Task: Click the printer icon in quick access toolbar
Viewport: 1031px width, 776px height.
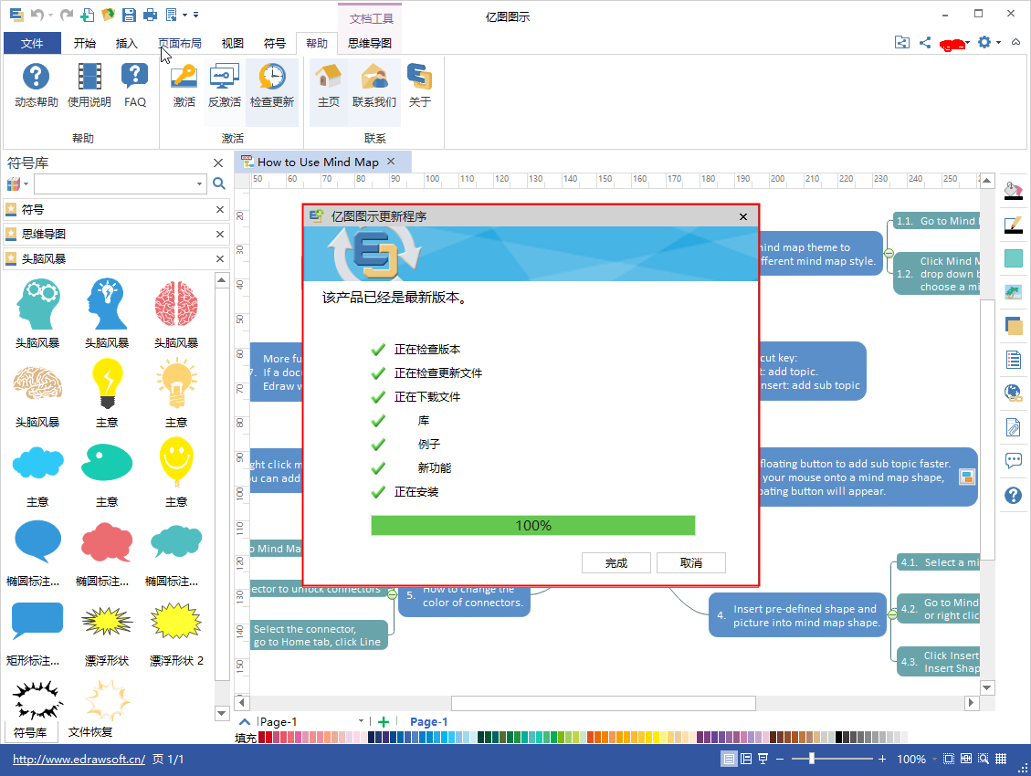Action: [151, 15]
